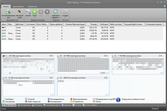
Task: Sort by the Диск column header
Action: (x=4, y=24)
